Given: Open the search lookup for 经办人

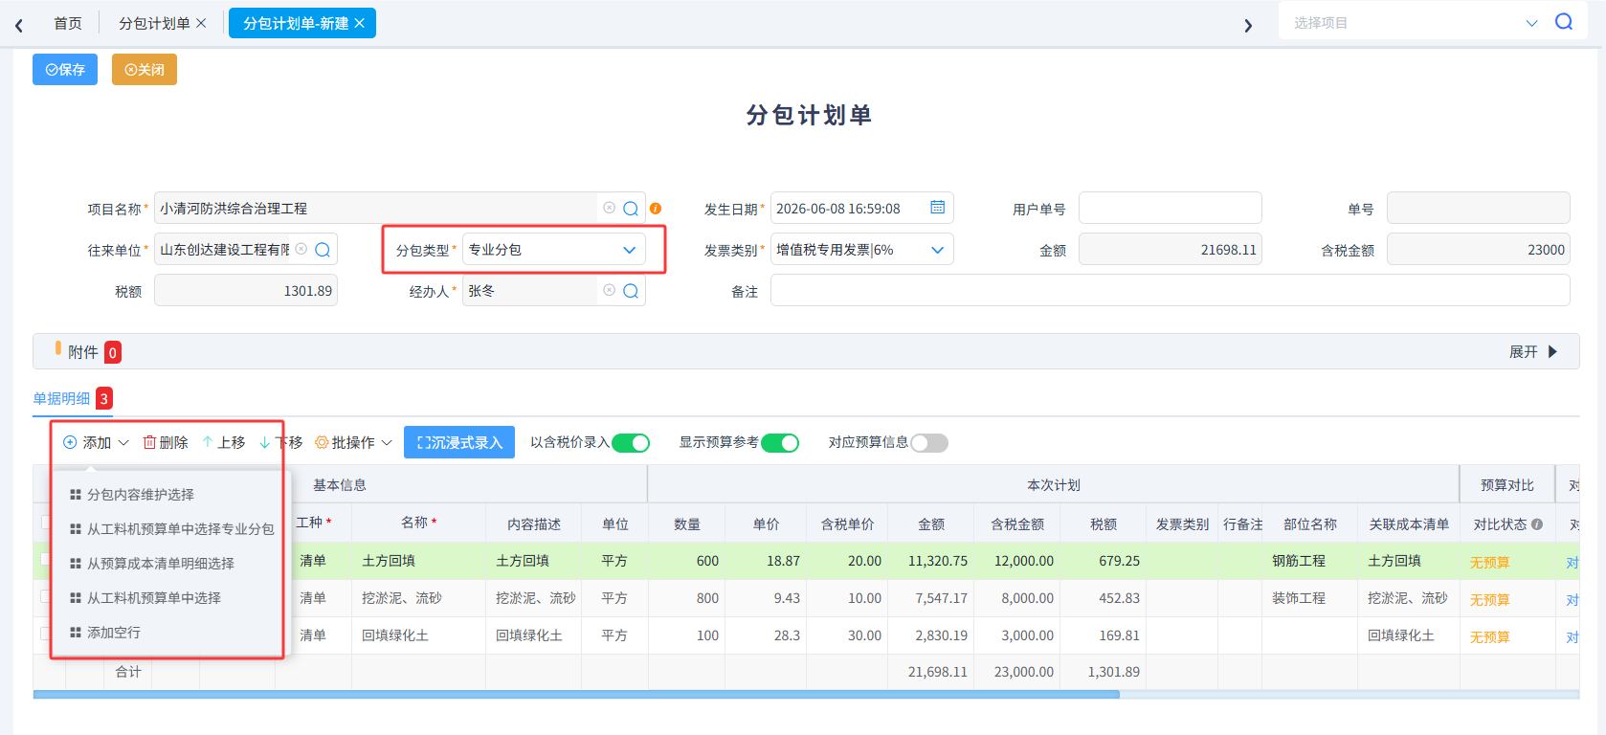Looking at the screenshot, I should coord(631,291).
